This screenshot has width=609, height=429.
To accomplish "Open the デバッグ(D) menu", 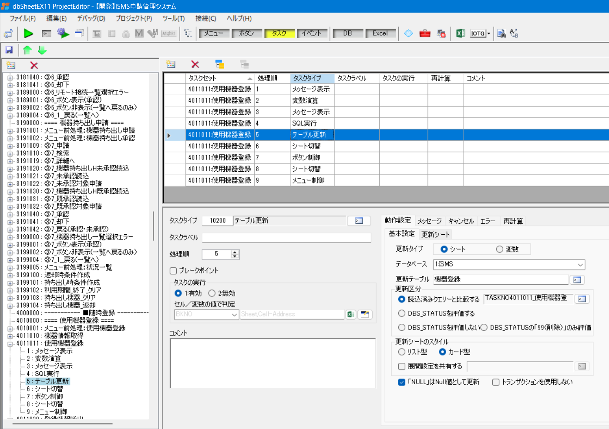I will click(x=91, y=18).
